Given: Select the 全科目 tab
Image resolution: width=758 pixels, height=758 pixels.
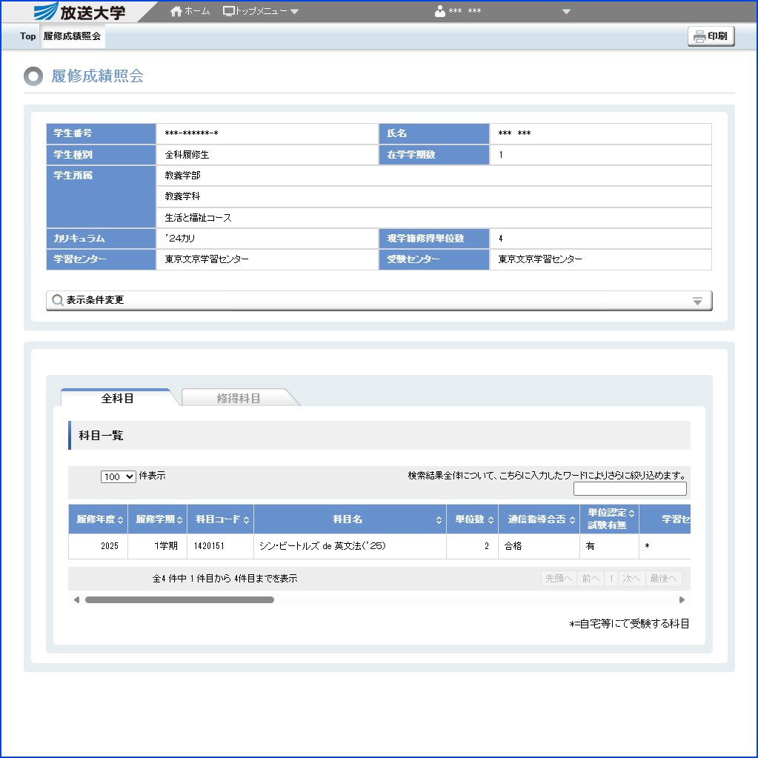Looking at the screenshot, I should point(117,398).
